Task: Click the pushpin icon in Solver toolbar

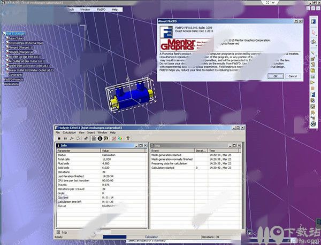Action: click(x=86, y=138)
